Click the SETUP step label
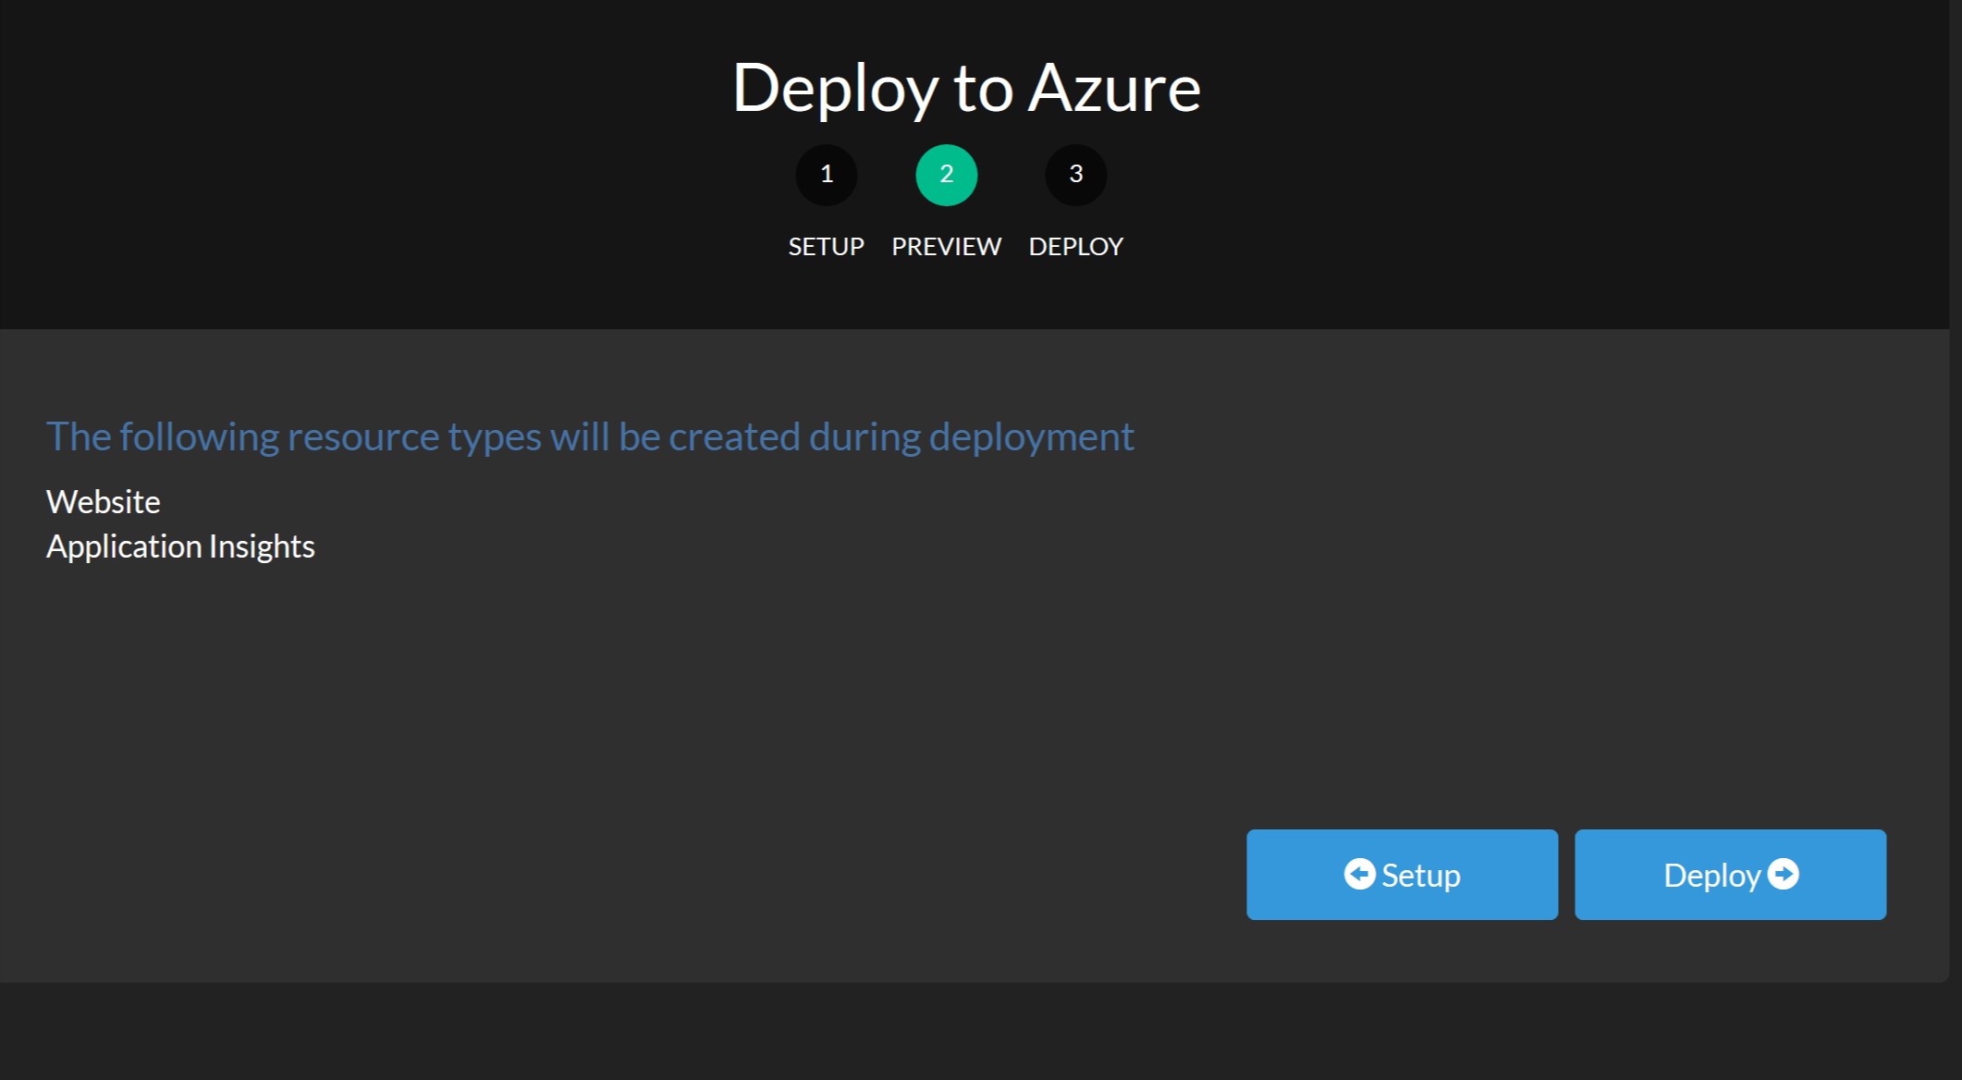 827,247
